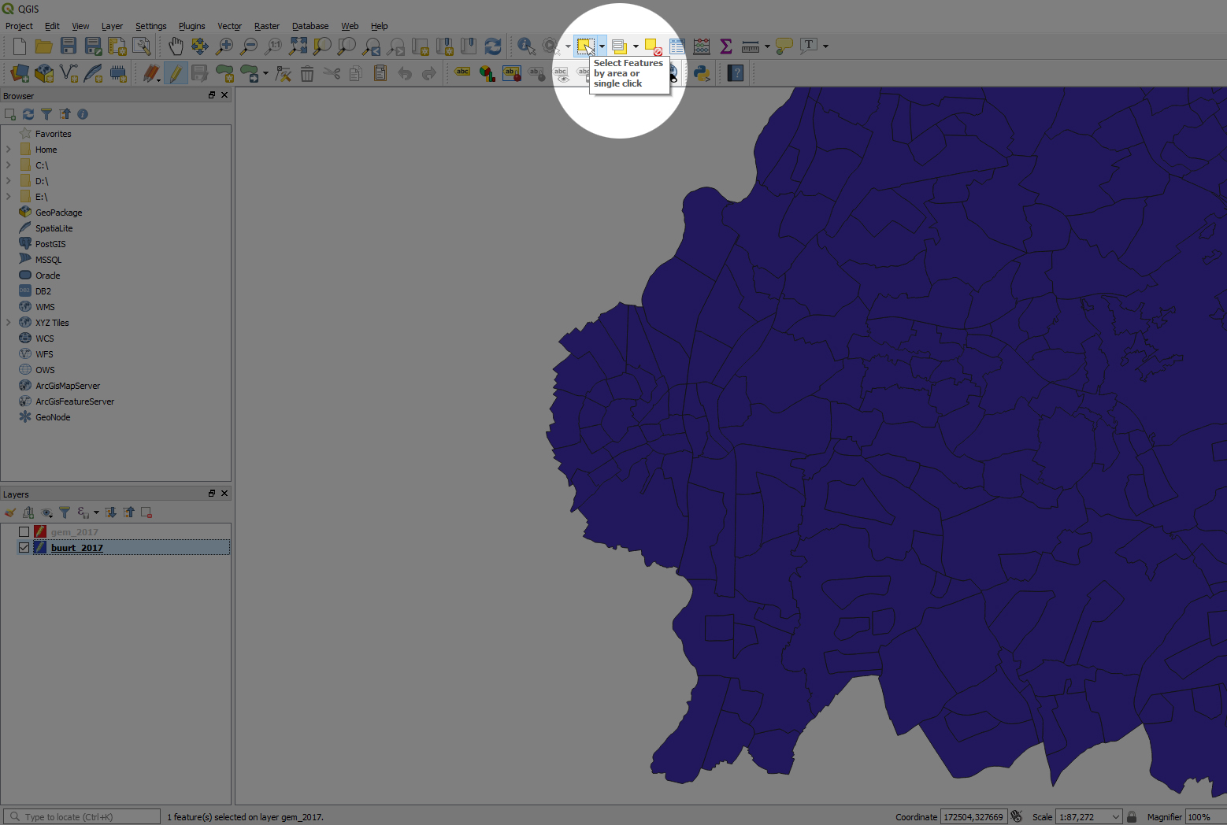Refresh the map canvas
1227x825 pixels.
point(493,46)
